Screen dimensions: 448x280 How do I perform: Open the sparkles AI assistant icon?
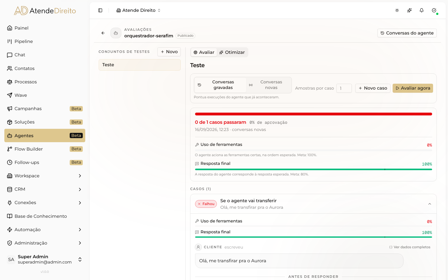409,10
